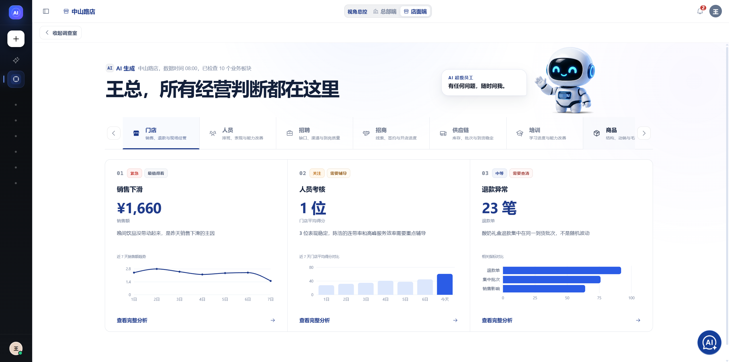Viewport: 729px width, 362px height.
Task: Click the 需要查清 tag
Action: [x=521, y=173]
